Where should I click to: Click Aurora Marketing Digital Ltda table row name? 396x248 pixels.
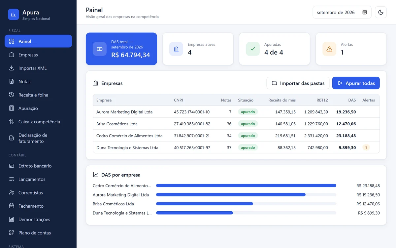pos(124,112)
